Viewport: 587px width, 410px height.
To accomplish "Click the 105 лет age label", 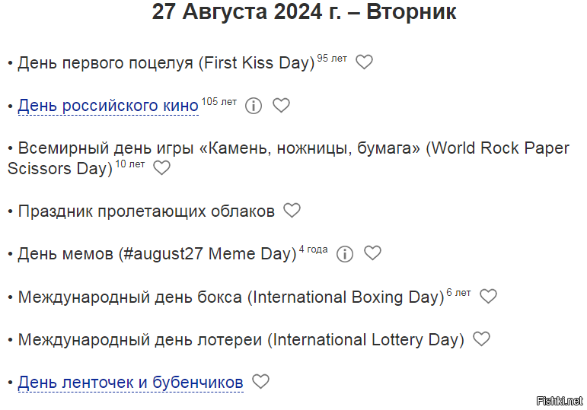I will coord(219,101).
